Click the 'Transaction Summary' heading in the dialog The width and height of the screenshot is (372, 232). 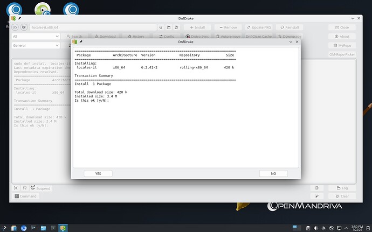[94, 75]
